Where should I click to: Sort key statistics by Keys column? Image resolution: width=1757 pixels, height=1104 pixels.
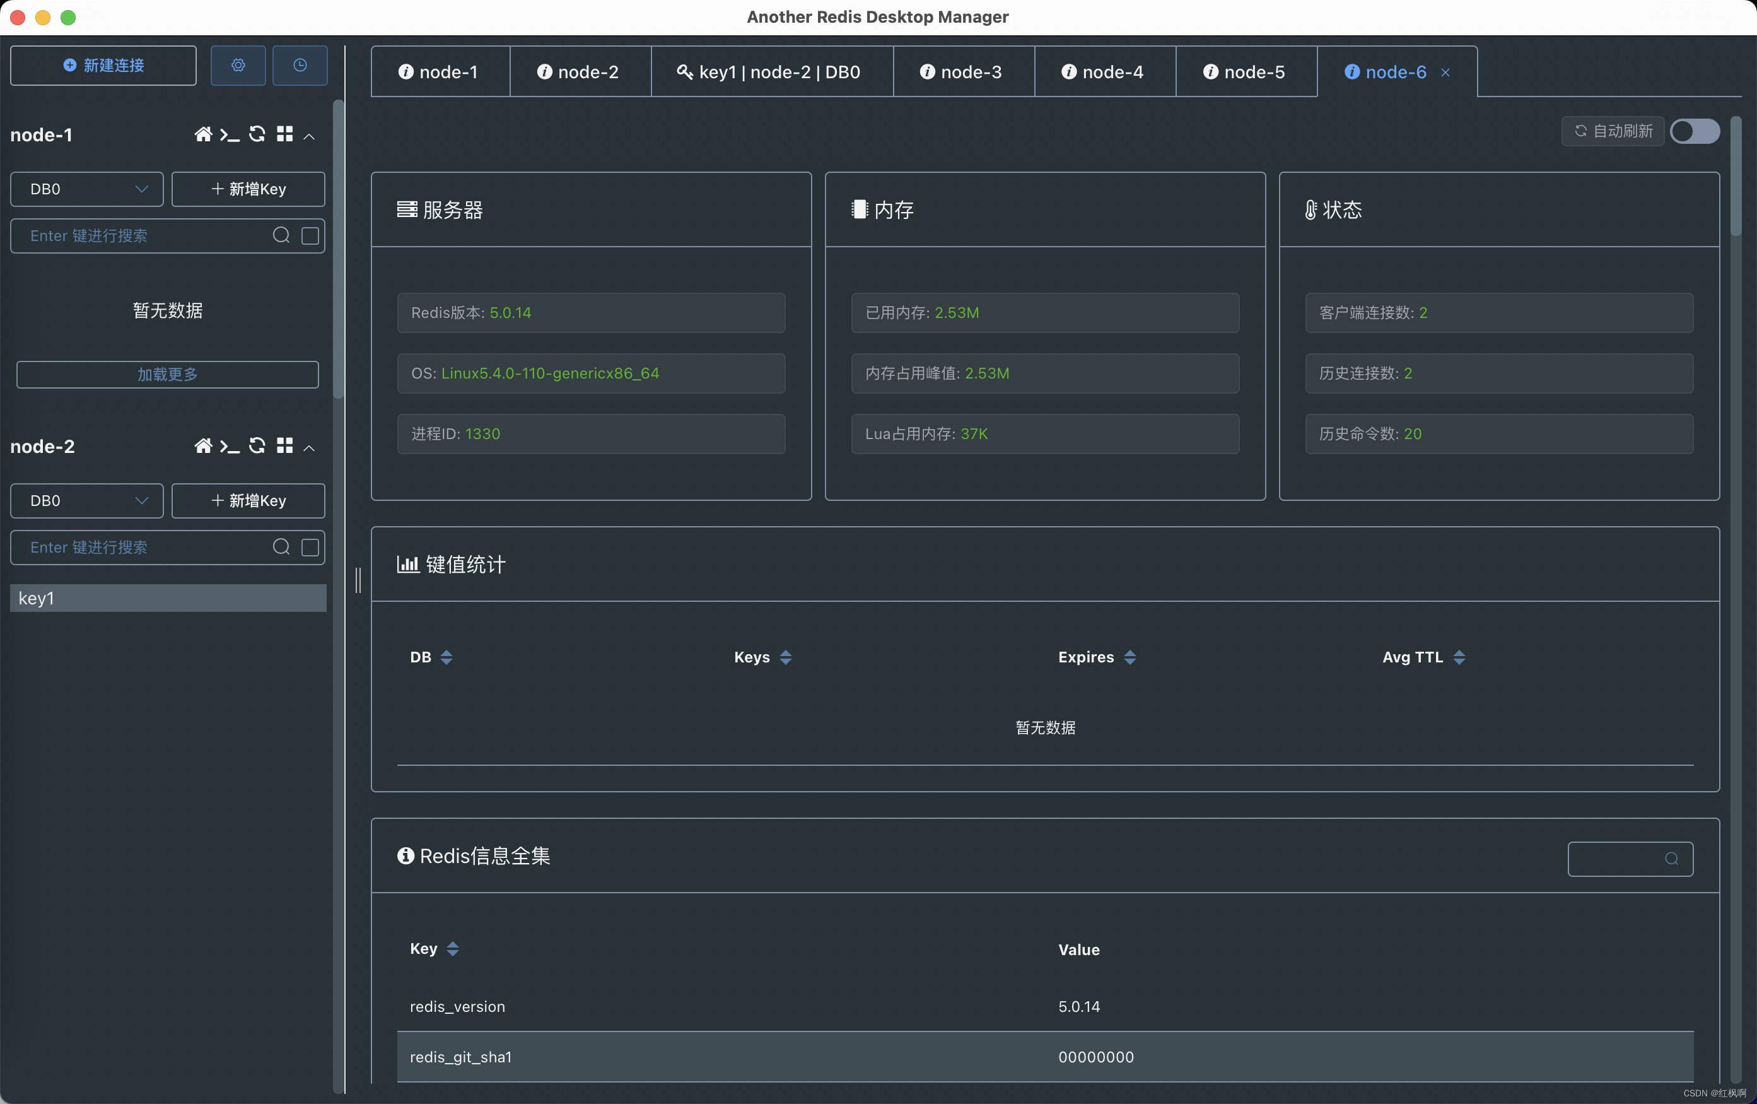[x=785, y=657]
